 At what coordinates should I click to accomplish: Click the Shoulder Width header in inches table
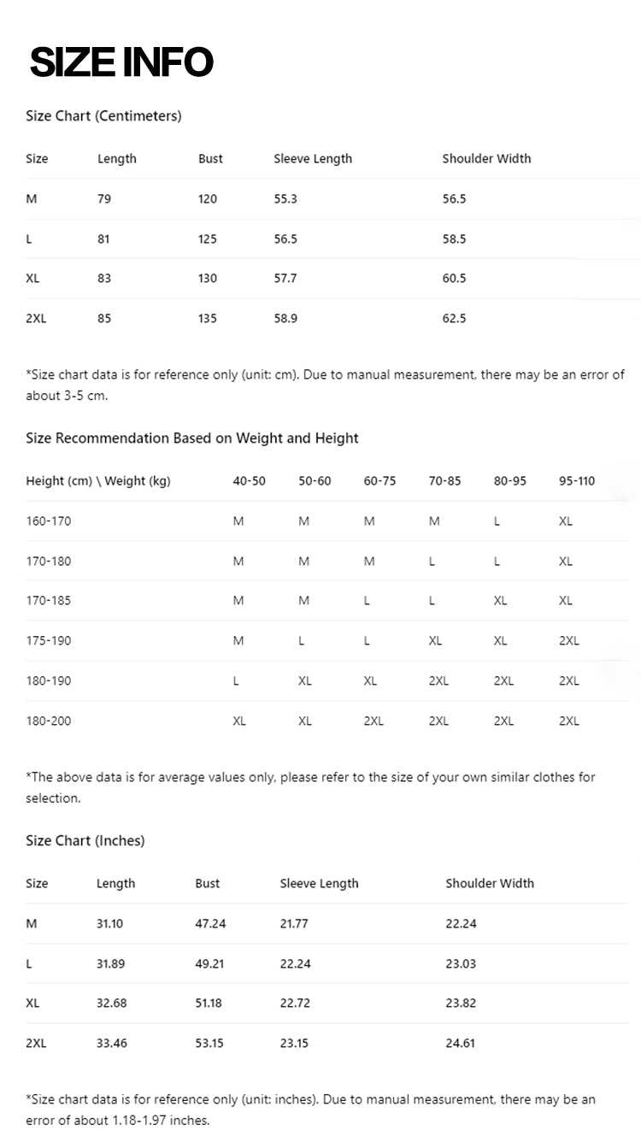[490, 884]
